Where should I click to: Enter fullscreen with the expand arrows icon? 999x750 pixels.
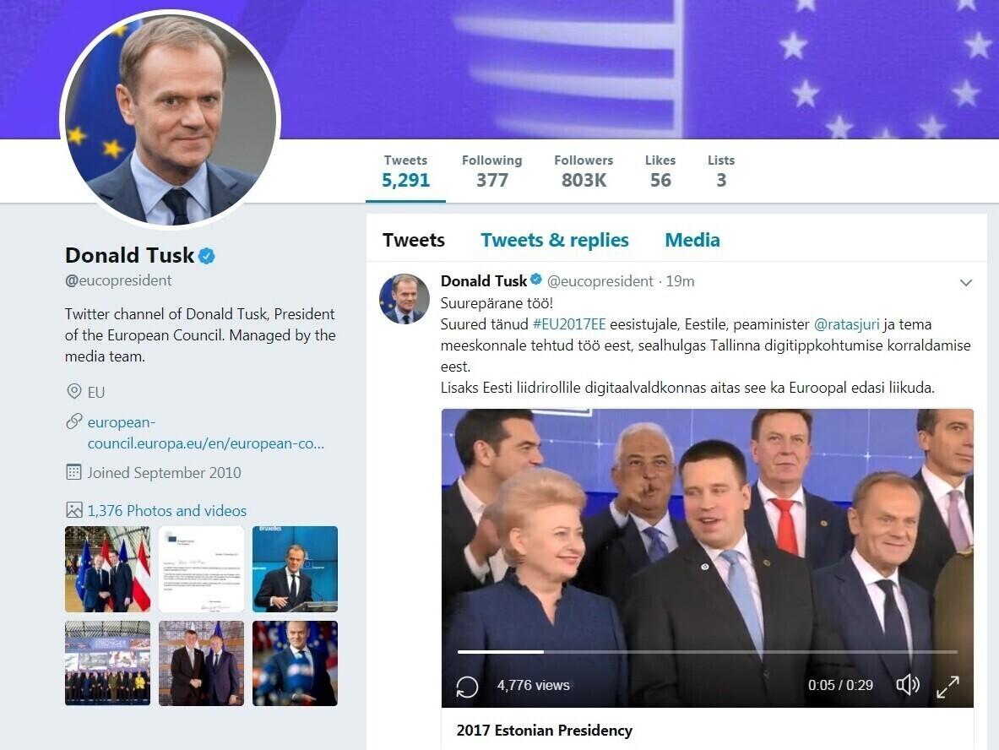(x=949, y=685)
